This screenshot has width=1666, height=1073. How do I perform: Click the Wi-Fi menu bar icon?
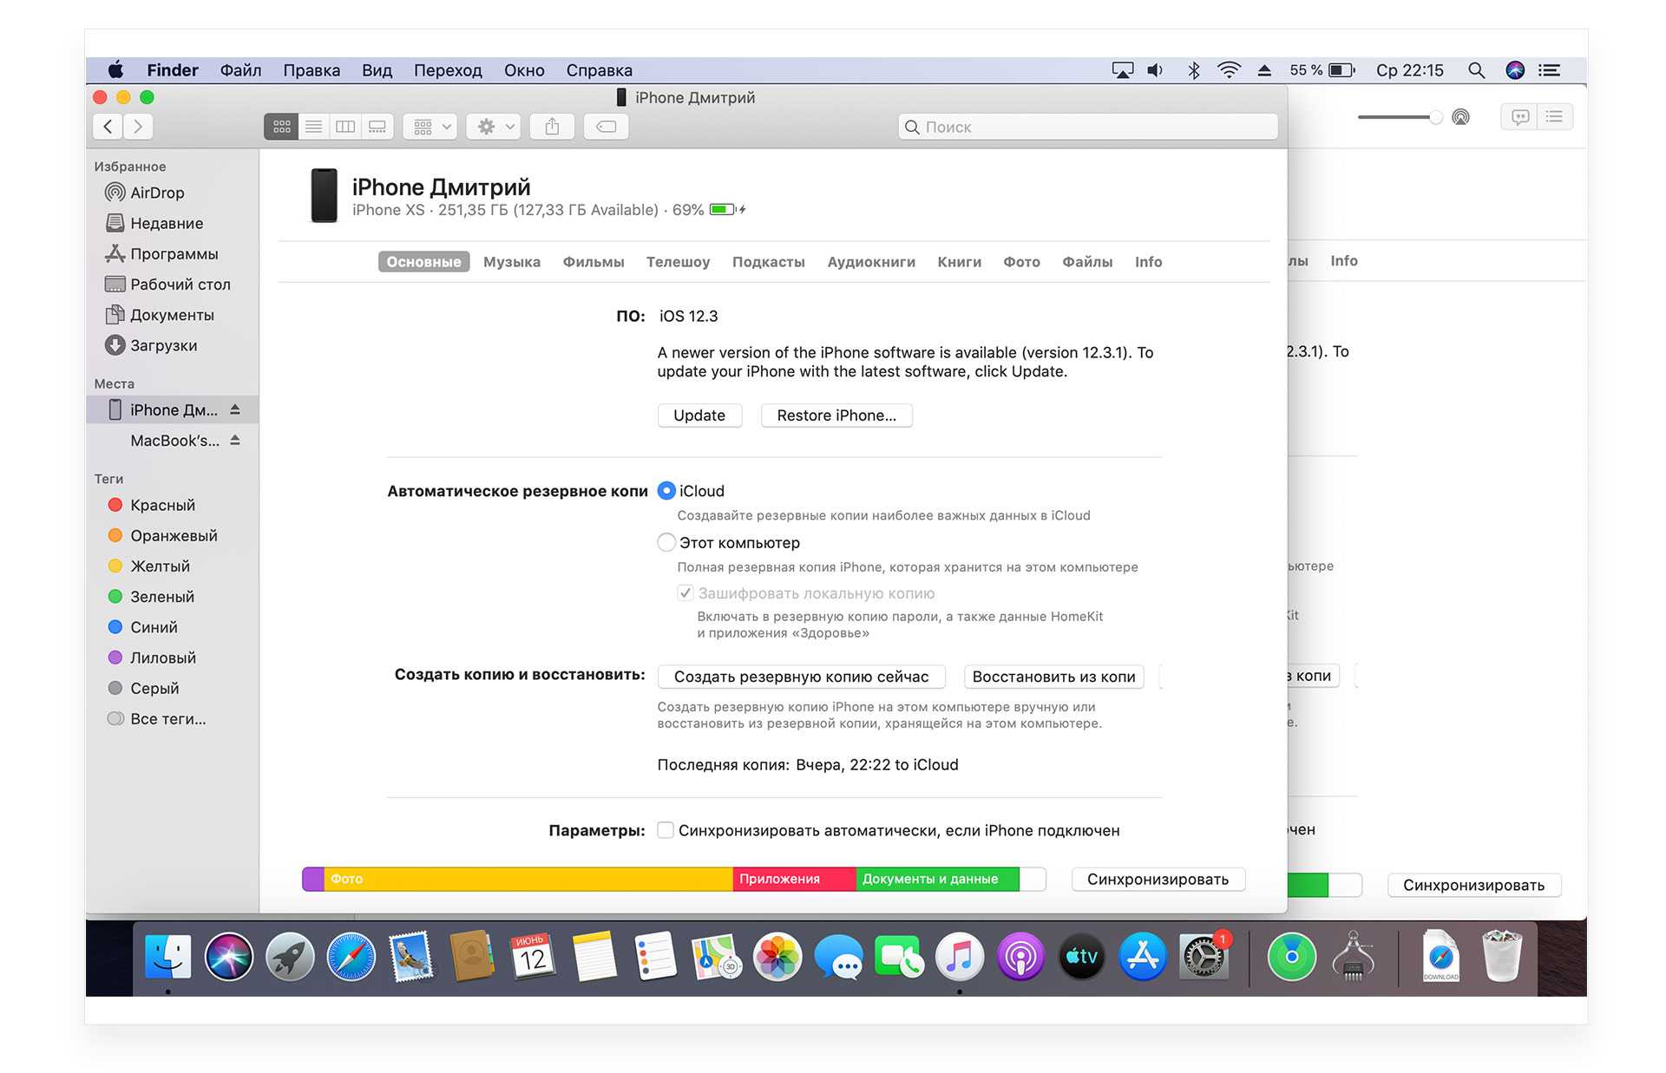point(1229,70)
